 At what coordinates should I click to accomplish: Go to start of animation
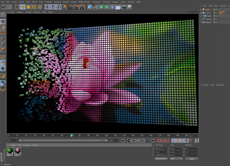pos(123,141)
